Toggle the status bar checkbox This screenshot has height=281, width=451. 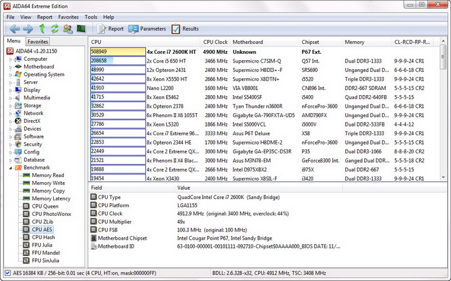(x=8, y=273)
